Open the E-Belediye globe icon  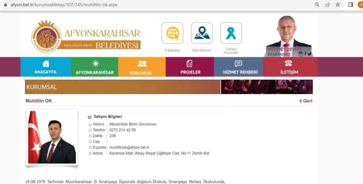coord(172,33)
